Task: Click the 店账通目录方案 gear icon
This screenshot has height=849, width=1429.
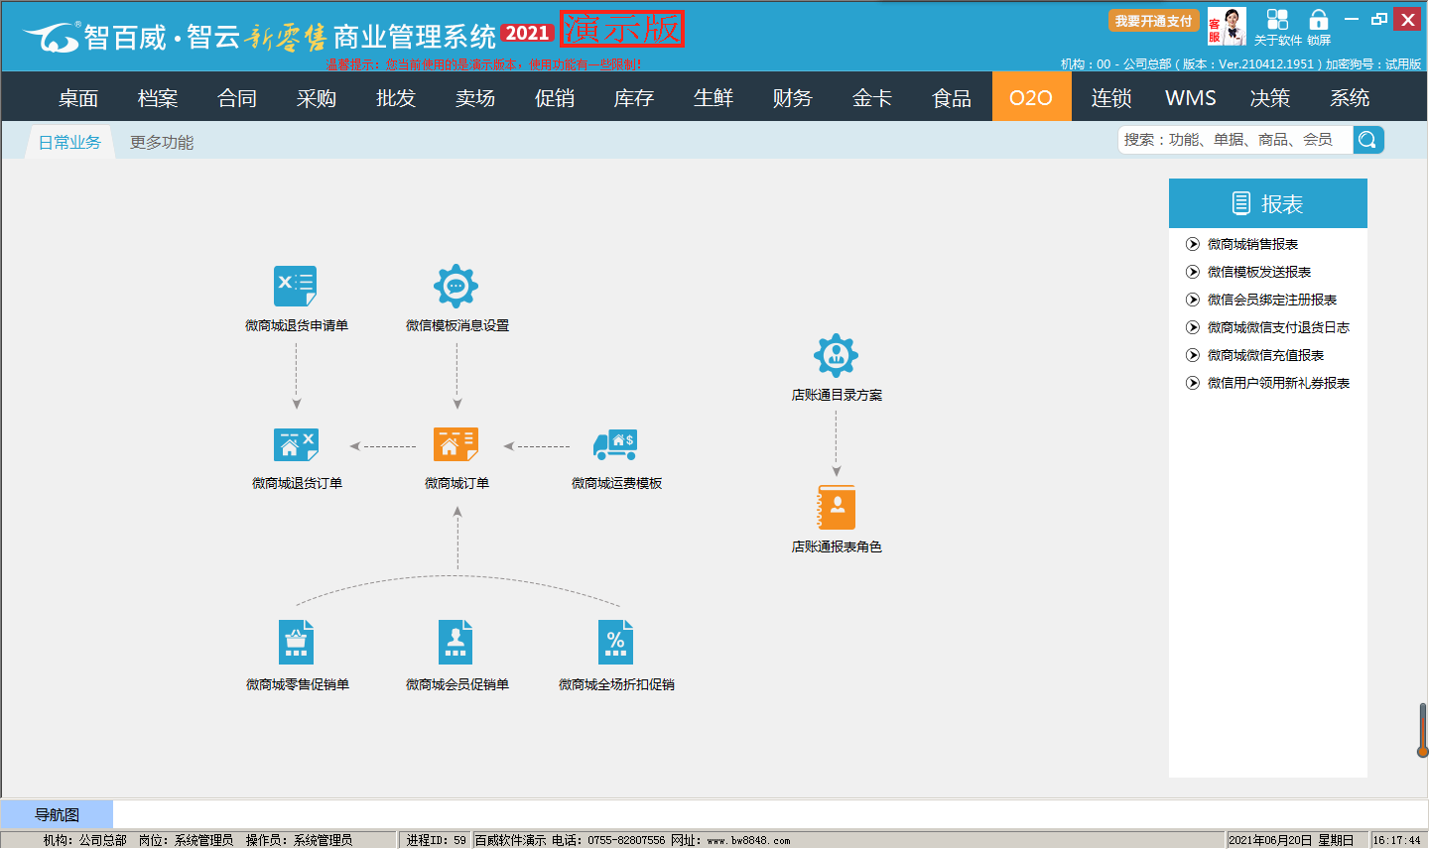Action: (836, 355)
